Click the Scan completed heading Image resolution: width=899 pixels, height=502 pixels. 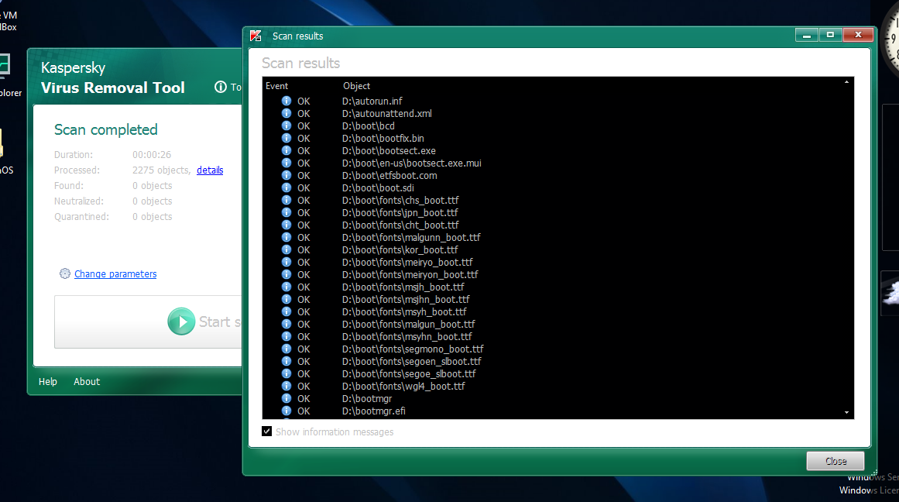105,129
